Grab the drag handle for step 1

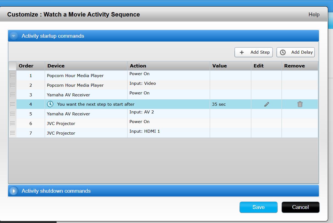pyautogui.click(x=13, y=75)
